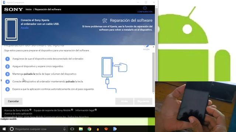Open the Windows Start button

(4, 129)
